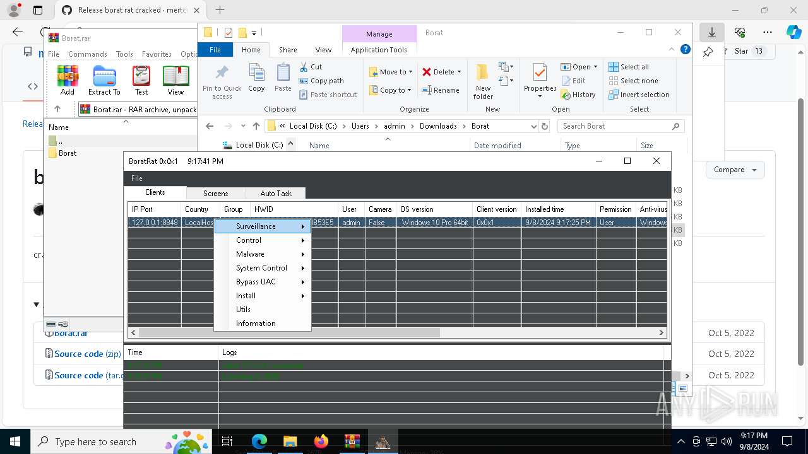808x454 pixels.
Task: Open Compare dropdown on GitHub page
Action: (735, 170)
